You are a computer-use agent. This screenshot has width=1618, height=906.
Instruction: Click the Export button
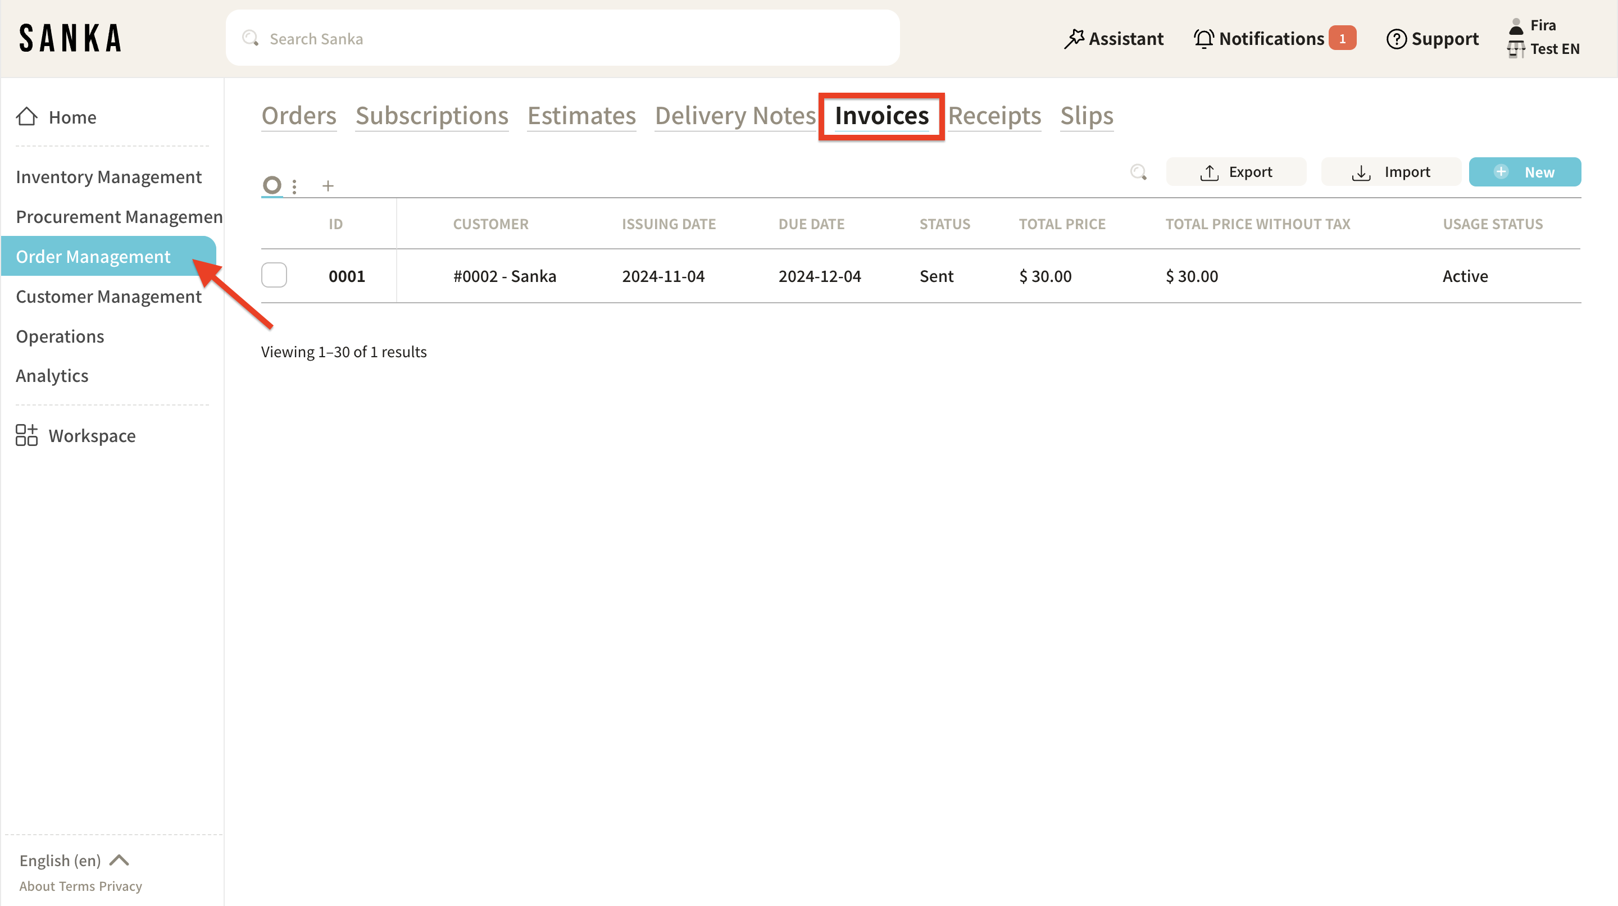tap(1235, 172)
